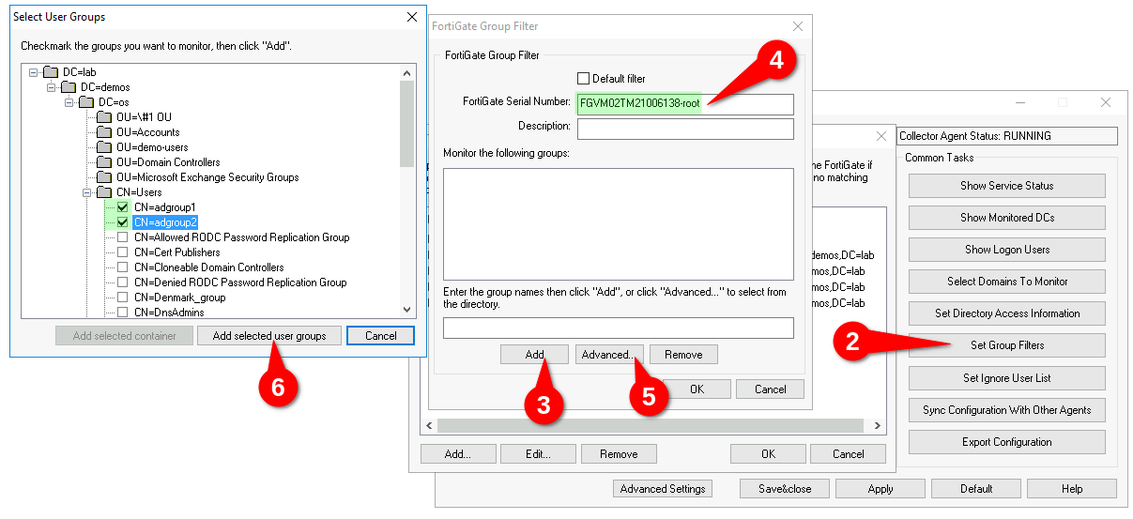Click the OU=demo-users folder icon

pyautogui.click(x=104, y=147)
